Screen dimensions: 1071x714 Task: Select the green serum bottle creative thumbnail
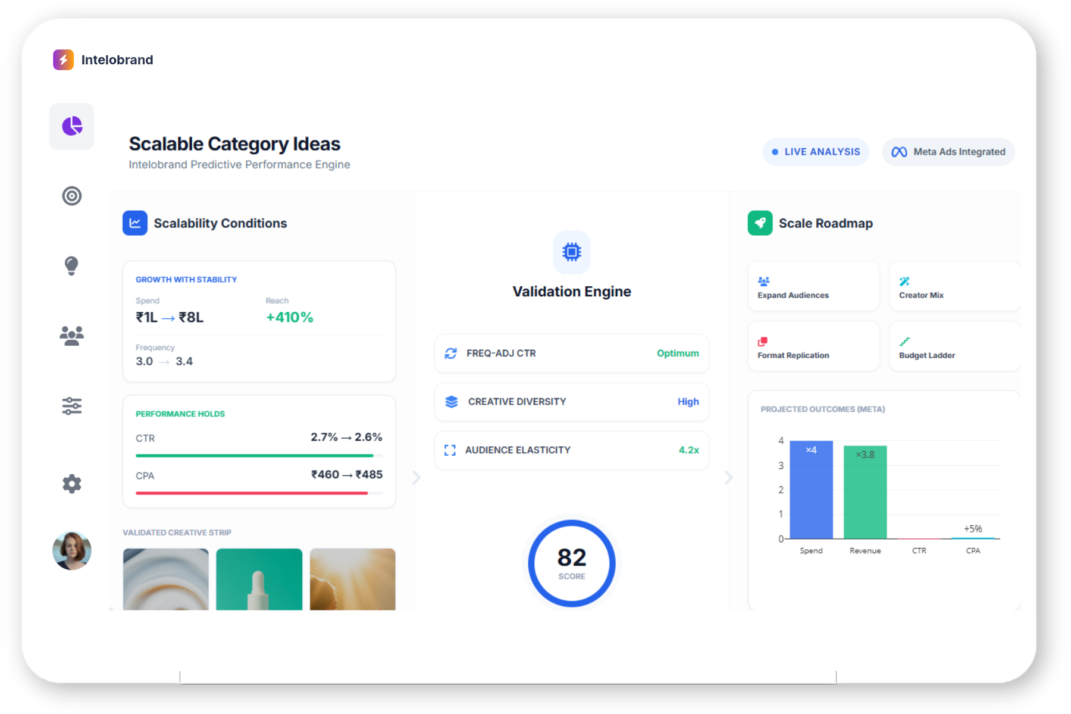(x=259, y=579)
